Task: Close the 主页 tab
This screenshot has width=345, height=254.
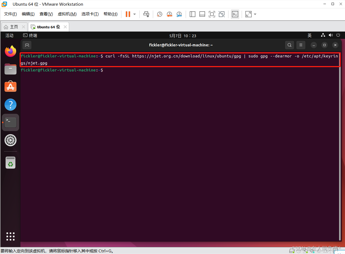Action: pos(23,27)
